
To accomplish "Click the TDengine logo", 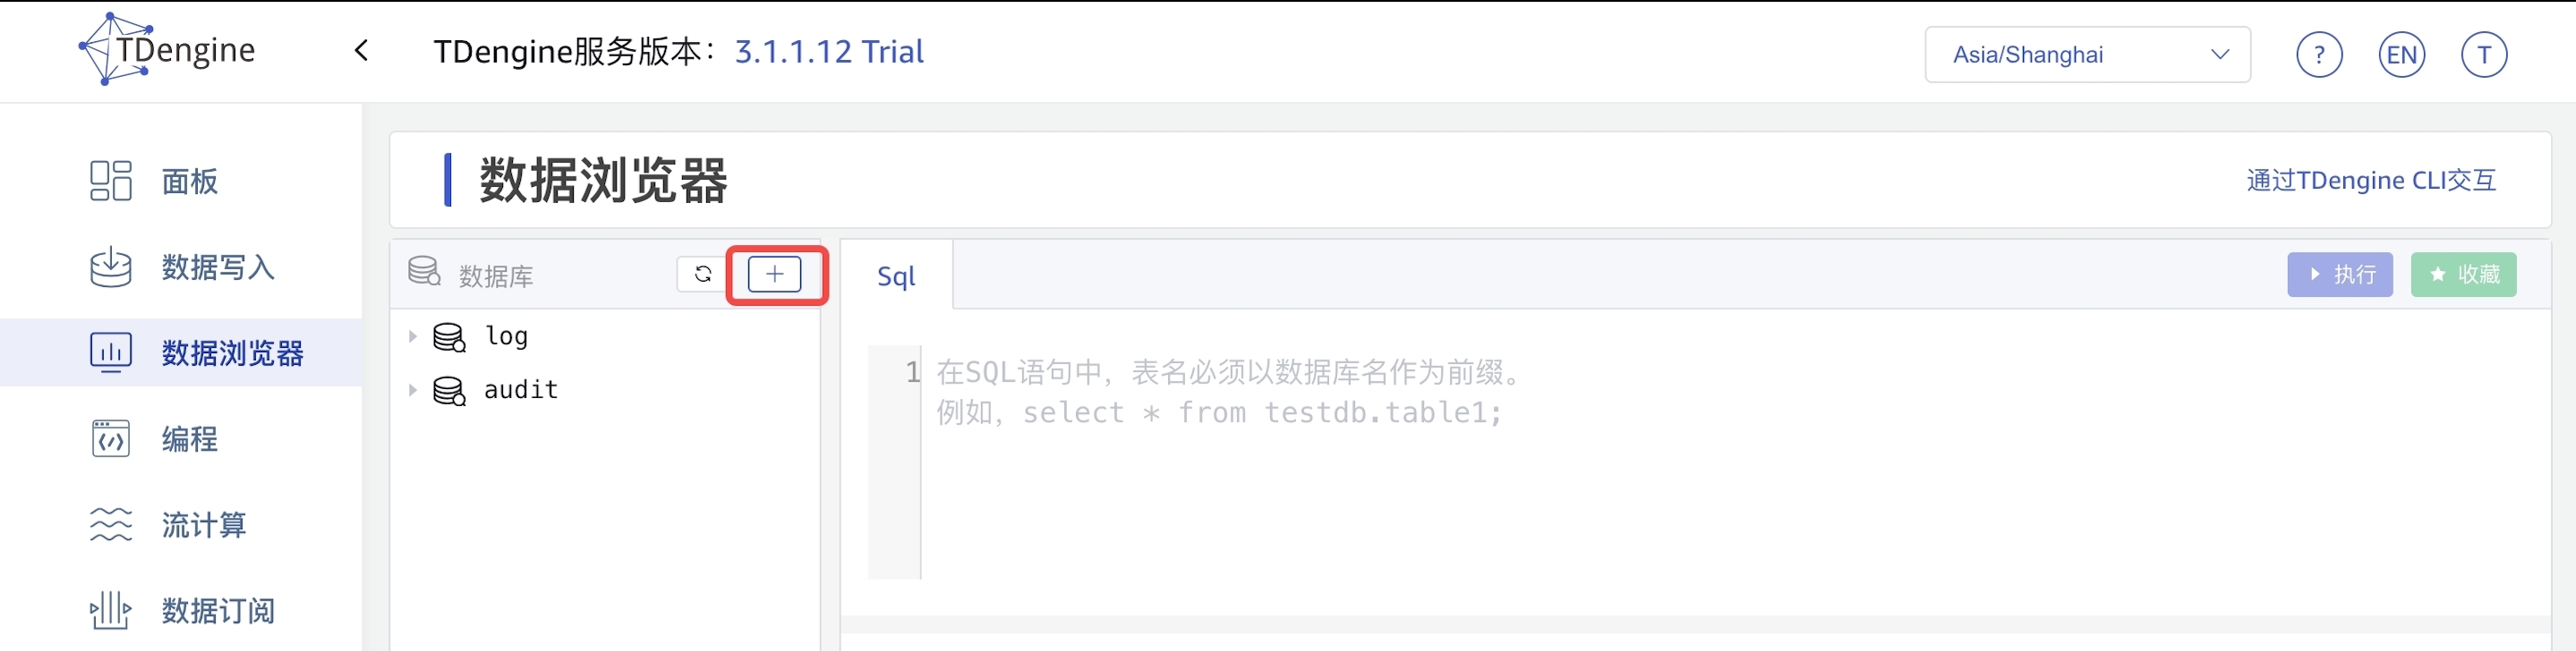I will pyautogui.click(x=167, y=49).
